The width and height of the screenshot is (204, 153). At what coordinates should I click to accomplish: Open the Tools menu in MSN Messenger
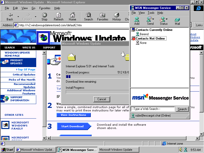[x=151, y=13]
